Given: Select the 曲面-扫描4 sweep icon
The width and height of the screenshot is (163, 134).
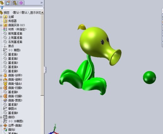Looking at the screenshot, I should point(5,88).
